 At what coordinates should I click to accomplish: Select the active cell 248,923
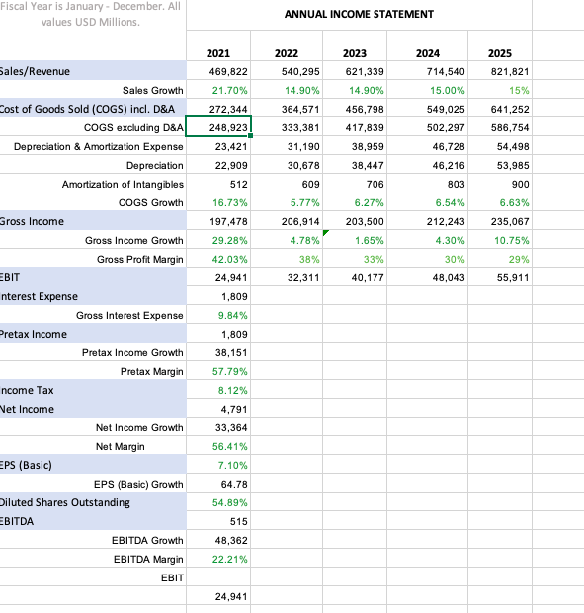[218, 126]
